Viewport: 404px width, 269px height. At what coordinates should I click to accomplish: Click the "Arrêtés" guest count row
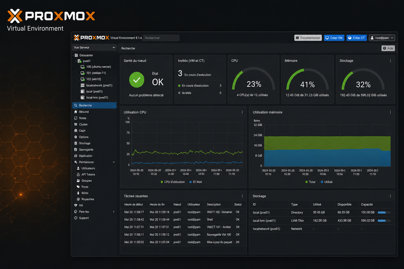[200, 93]
